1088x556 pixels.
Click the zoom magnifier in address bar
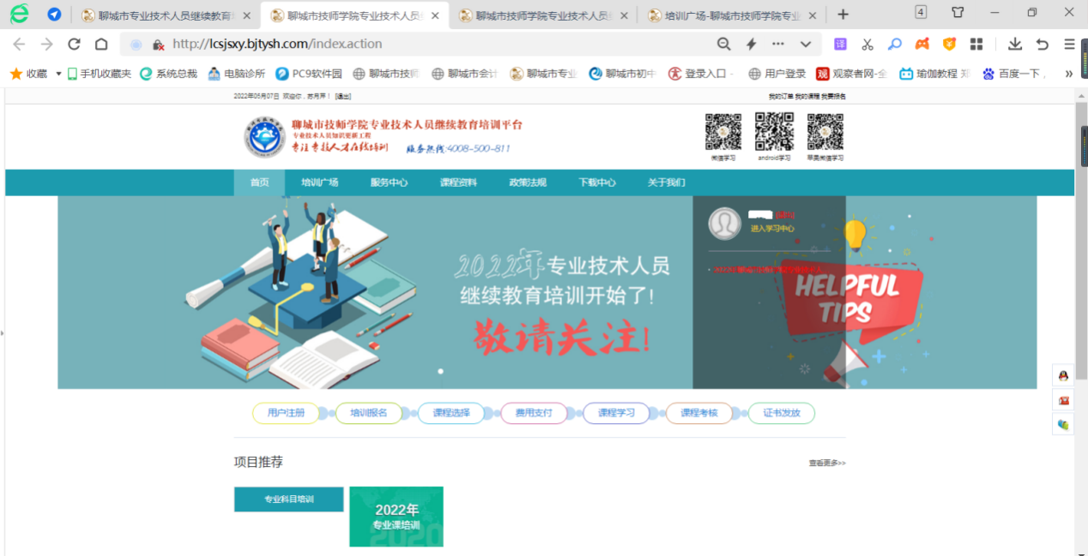point(724,45)
